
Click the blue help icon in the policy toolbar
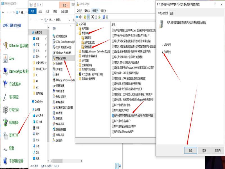click(x=103, y=17)
